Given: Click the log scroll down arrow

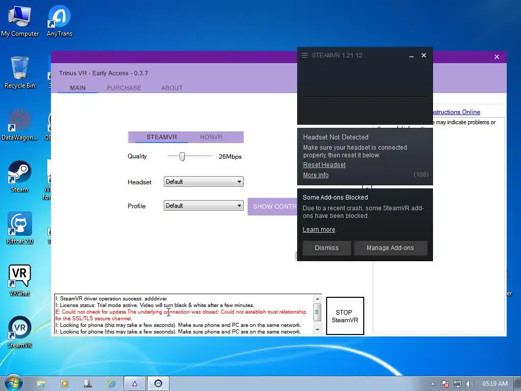Looking at the screenshot, I should 317,330.
